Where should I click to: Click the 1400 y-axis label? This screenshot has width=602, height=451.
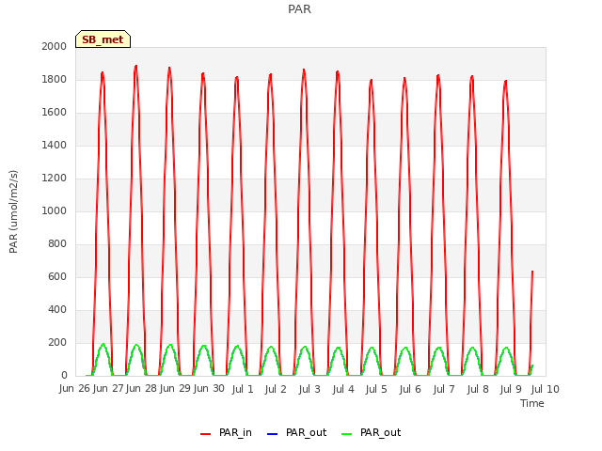coord(55,145)
